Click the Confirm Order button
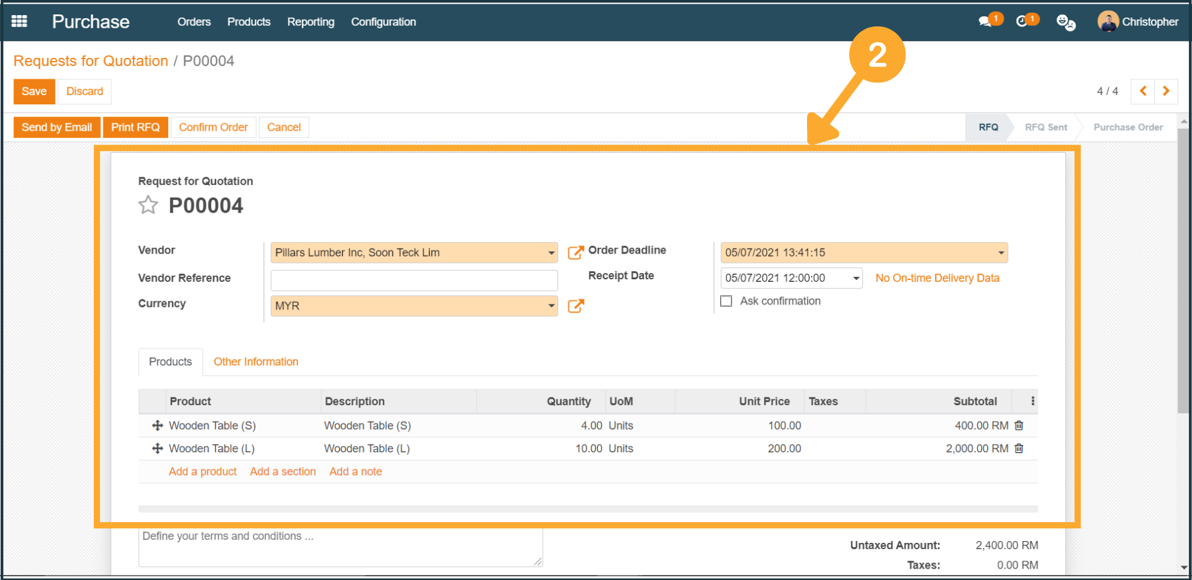 213,127
